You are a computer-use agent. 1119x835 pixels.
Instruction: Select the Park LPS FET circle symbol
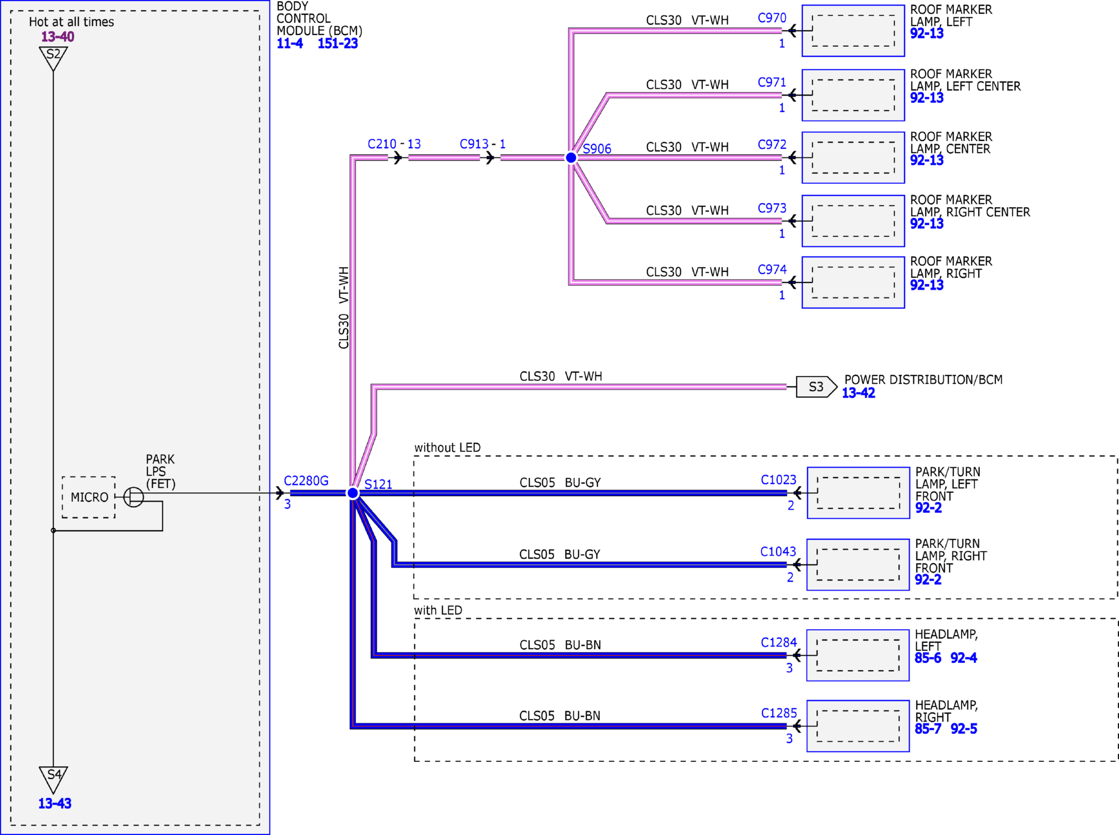(133, 497)
